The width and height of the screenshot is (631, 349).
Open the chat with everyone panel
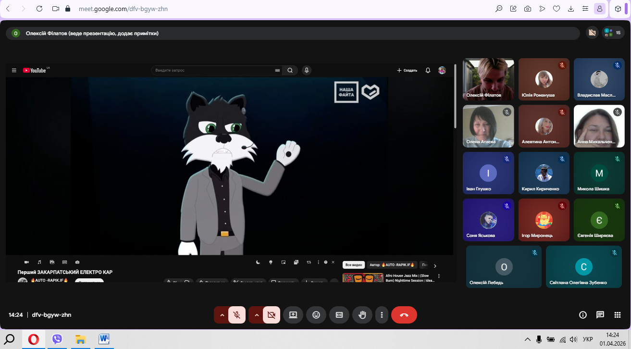[600, 315]
